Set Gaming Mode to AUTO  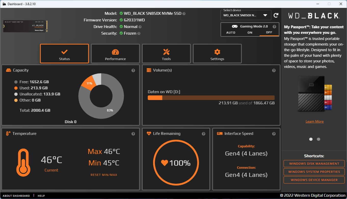coord(231,33)
